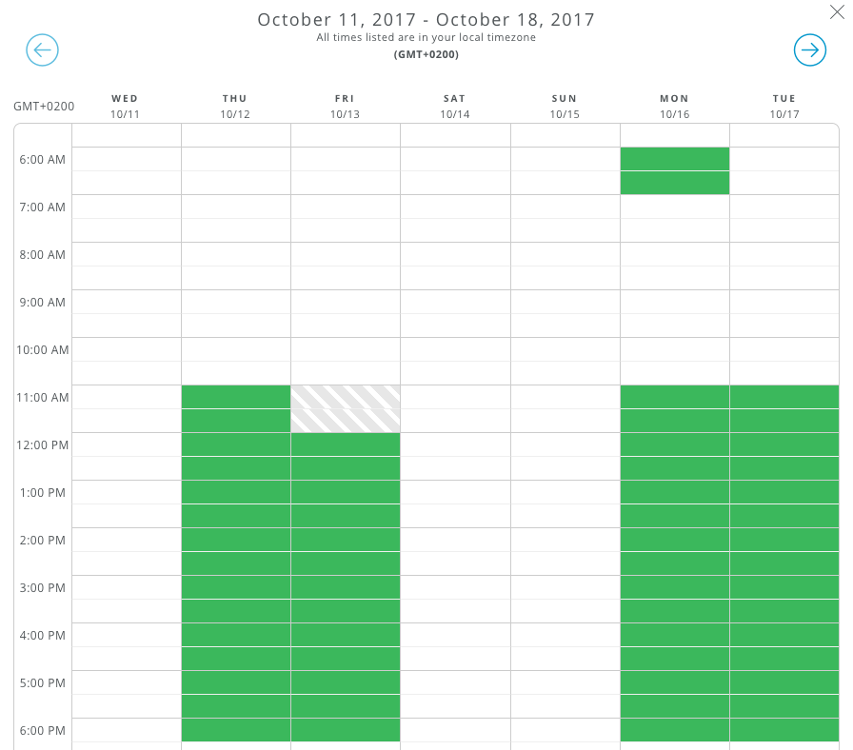Click the striped unavailable Friday 11:00 AM block
Viewport: 853px width, 750px height.
point(346,409)
